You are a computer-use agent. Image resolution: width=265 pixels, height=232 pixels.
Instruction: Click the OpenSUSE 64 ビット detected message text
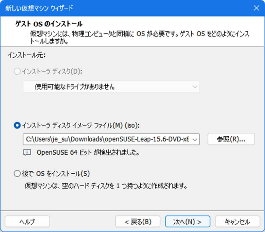pos(88,153)
